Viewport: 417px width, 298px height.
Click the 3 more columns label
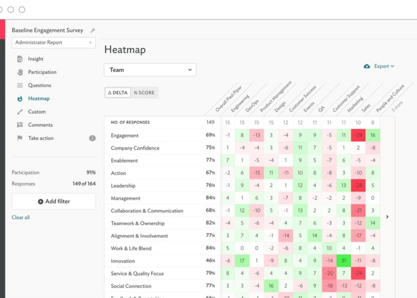point(397,107)
